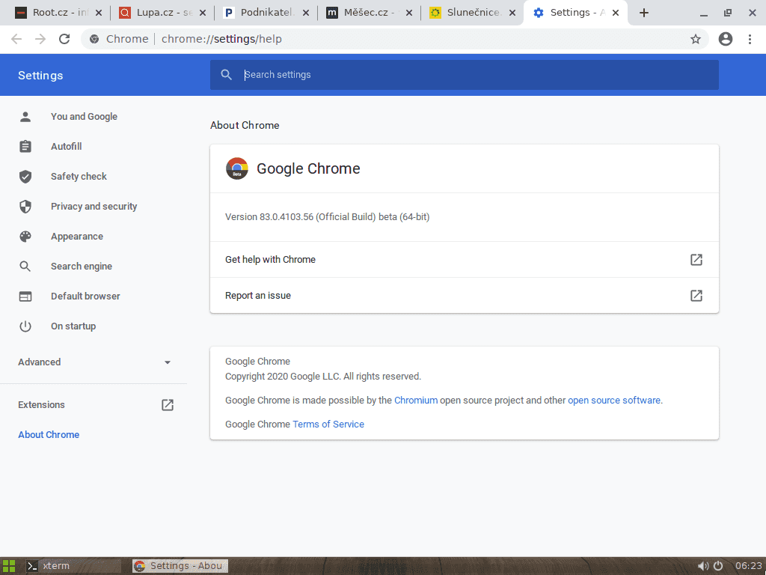The width and height of the screenshot is (766, 575).
Task: Open the Chromium project link
Action: point(416,400)
